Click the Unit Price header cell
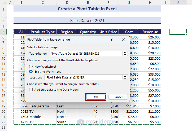The height and width of the screenshot is (131, 192). coord(108,32)
